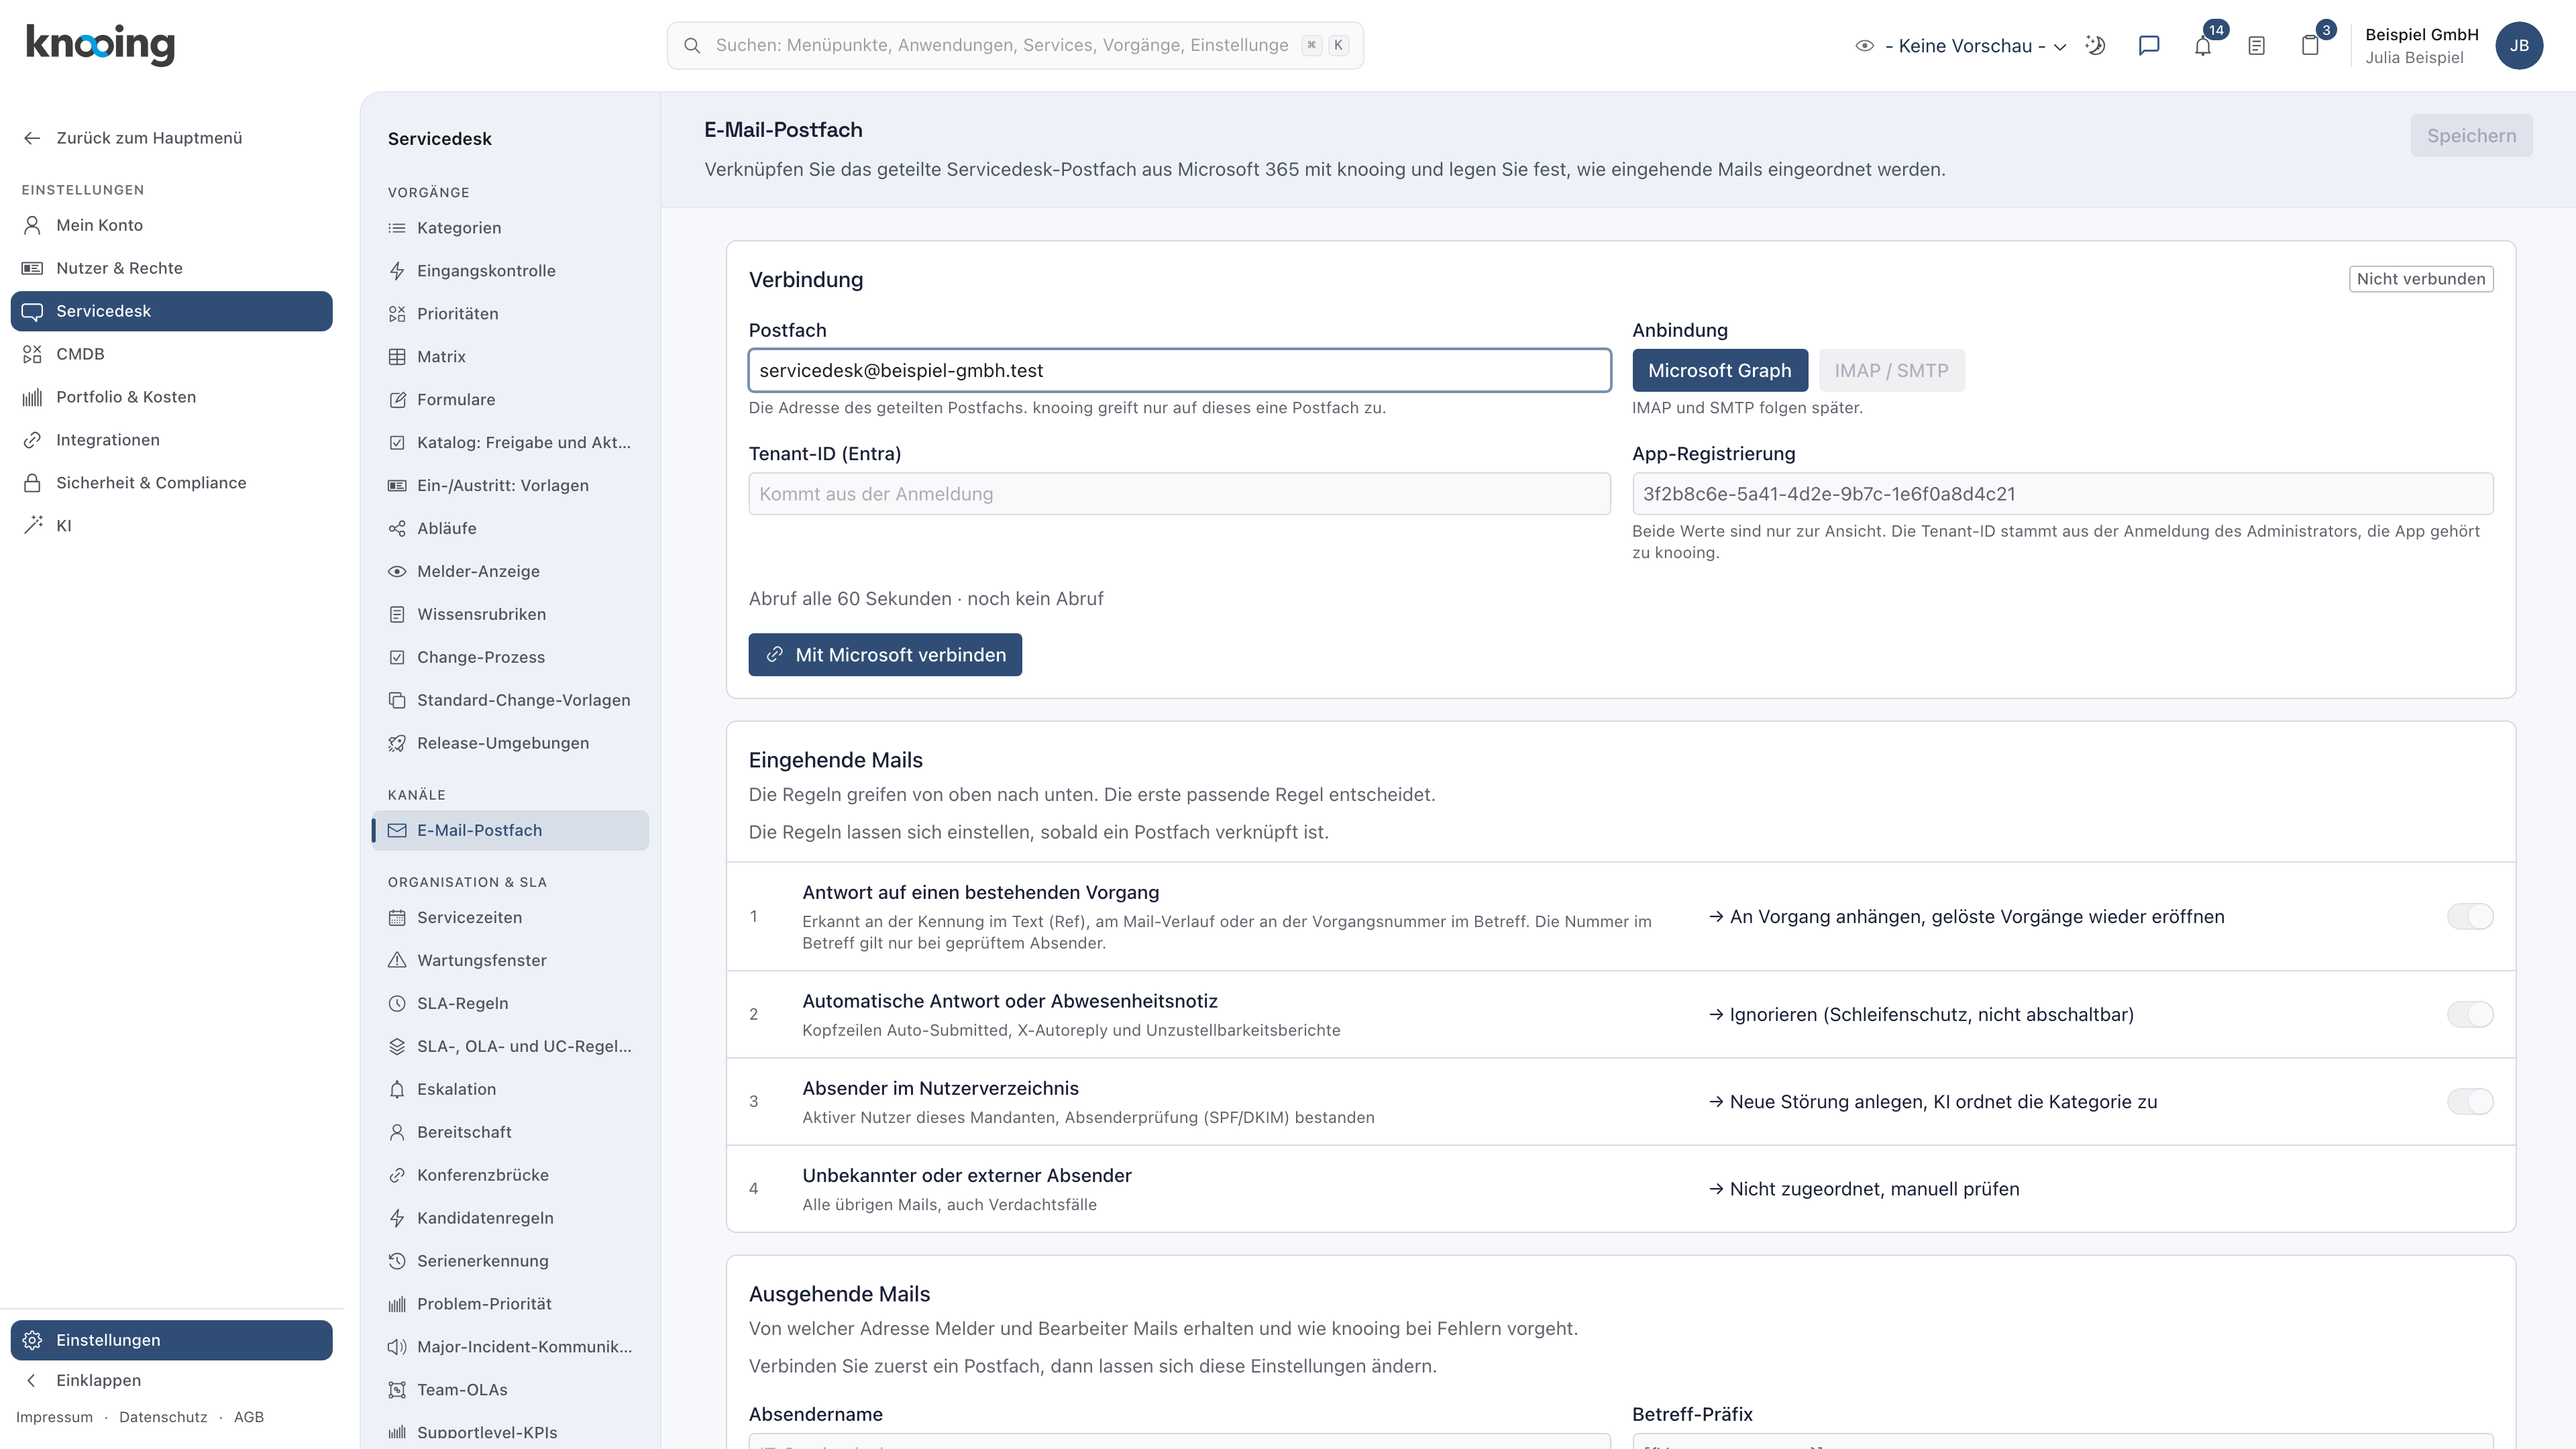
Task: Click the Melder-Anzeige eye icon
Action: [397, 572]
